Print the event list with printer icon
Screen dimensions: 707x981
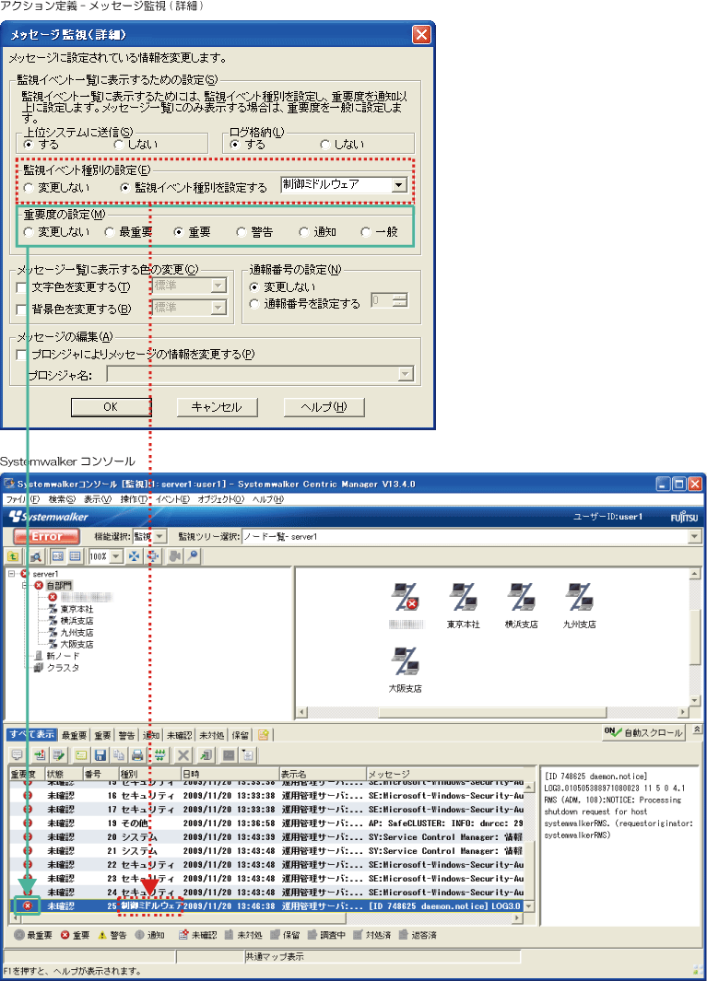point(137,755)
